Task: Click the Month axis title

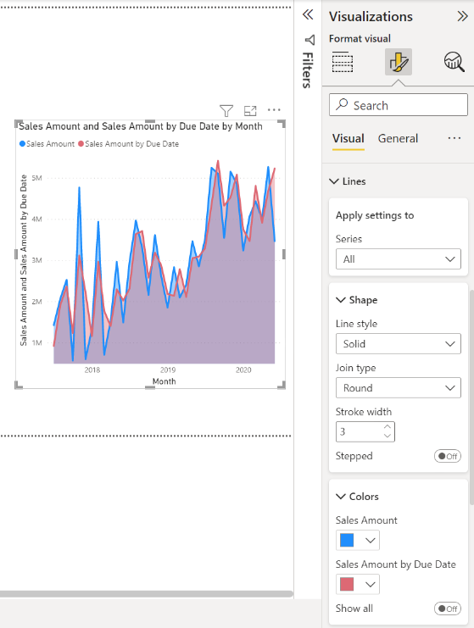Action: tap(164, 381)
